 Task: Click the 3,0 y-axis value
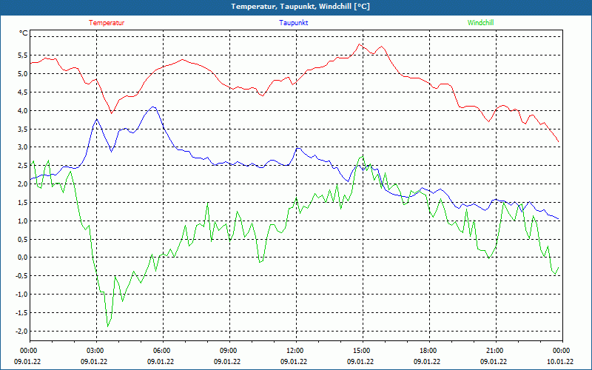(23, 147)
